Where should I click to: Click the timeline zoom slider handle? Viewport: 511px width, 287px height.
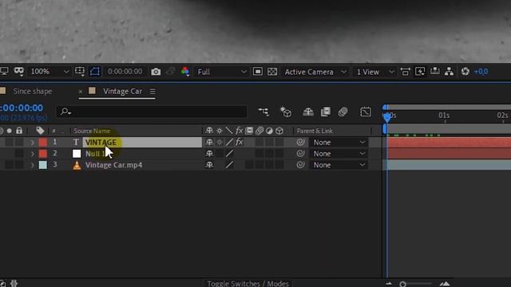pos(402,285)
